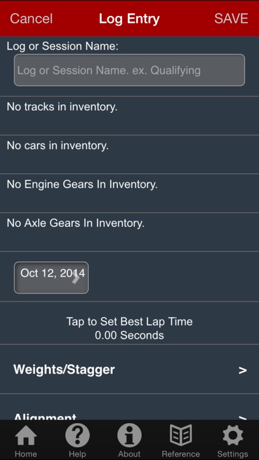Select the No tracks in inventory row

129,115
